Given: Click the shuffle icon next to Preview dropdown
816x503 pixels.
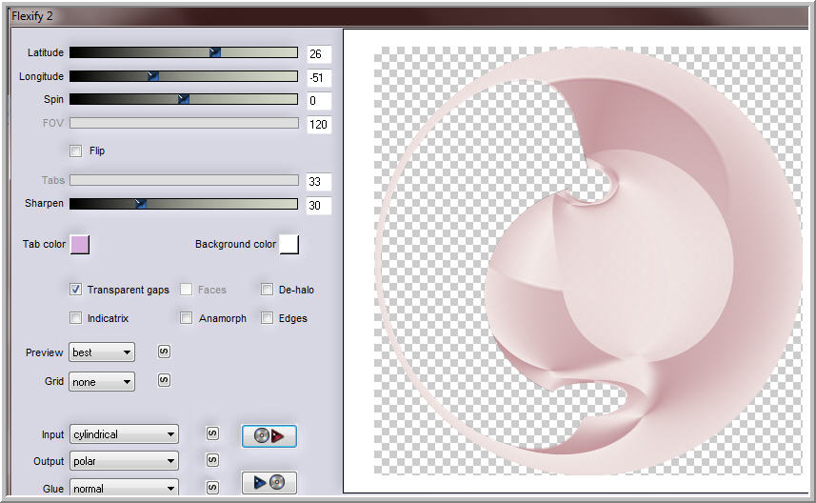Looking at the screenshot, I should (164, 352).
